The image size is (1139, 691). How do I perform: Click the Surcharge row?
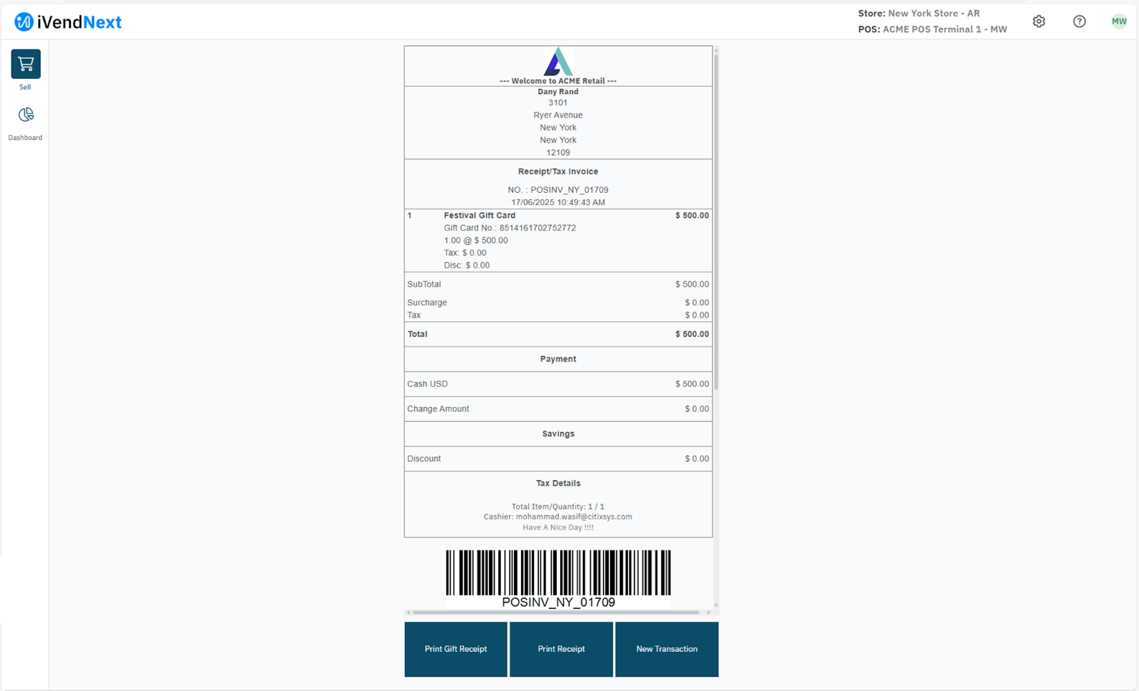558,302
